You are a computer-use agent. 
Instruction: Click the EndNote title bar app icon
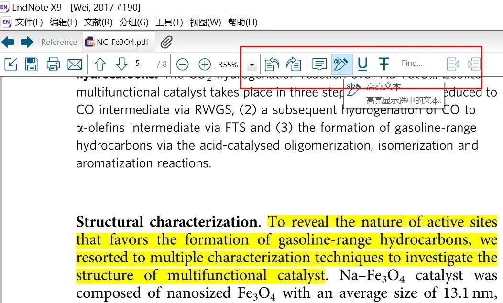coord(4,7)
